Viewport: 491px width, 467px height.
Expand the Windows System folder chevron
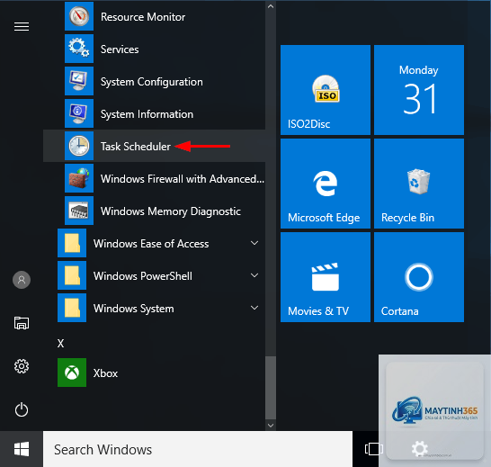[254, 308]
